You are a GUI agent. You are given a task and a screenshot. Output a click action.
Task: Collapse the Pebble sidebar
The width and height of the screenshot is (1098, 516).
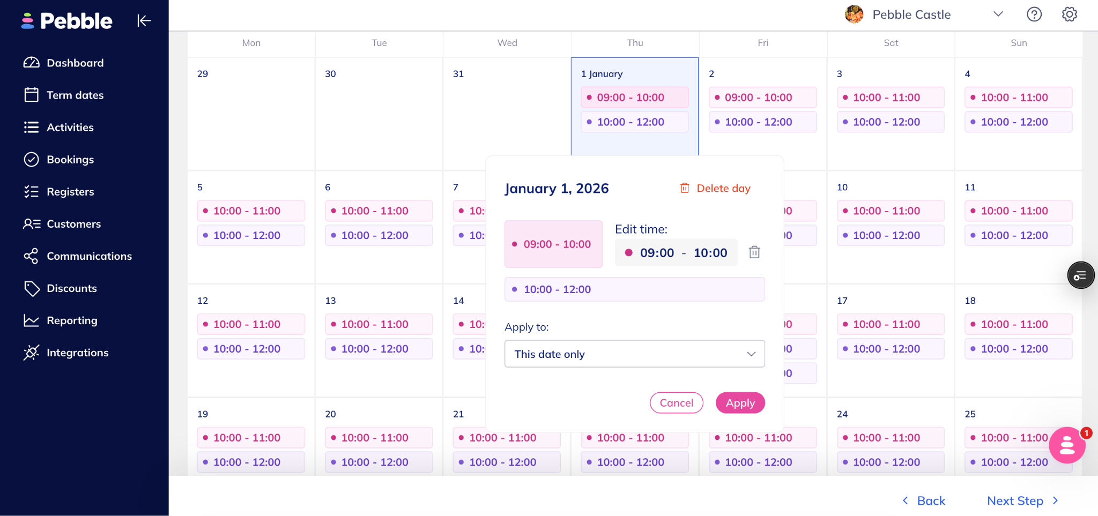click(x=144, y=21)
